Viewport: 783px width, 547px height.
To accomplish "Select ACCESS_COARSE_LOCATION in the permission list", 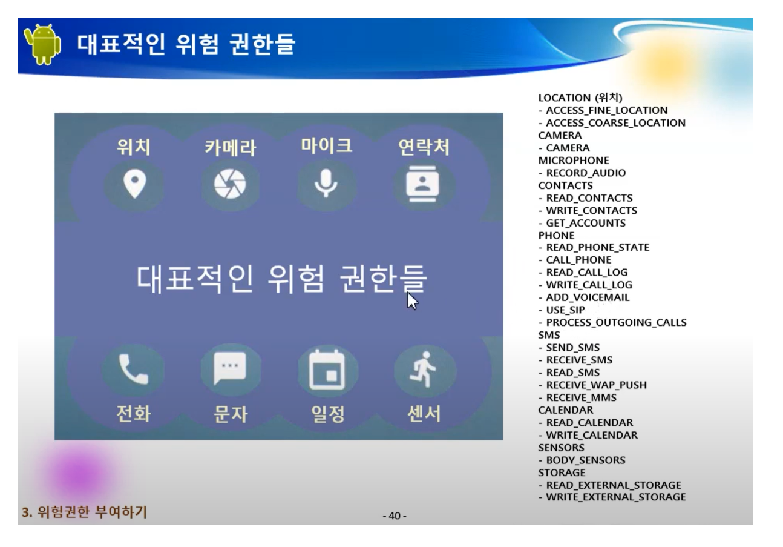I will point(616,123).
